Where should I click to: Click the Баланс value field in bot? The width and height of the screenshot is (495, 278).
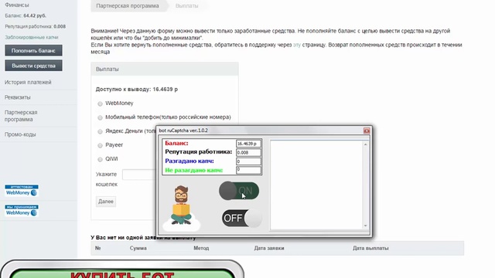click(248, 144)
